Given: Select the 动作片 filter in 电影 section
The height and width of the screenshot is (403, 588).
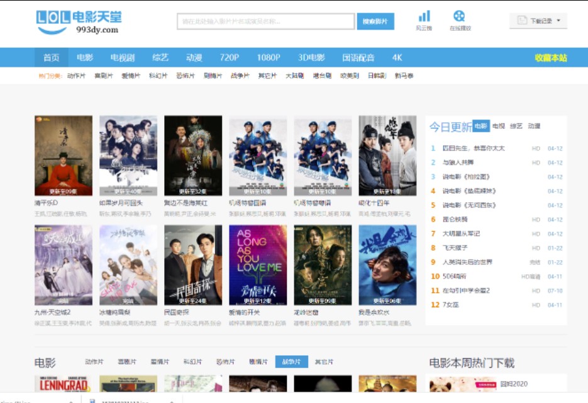Looking at the screenshot, I should click(x=94, y=361).
